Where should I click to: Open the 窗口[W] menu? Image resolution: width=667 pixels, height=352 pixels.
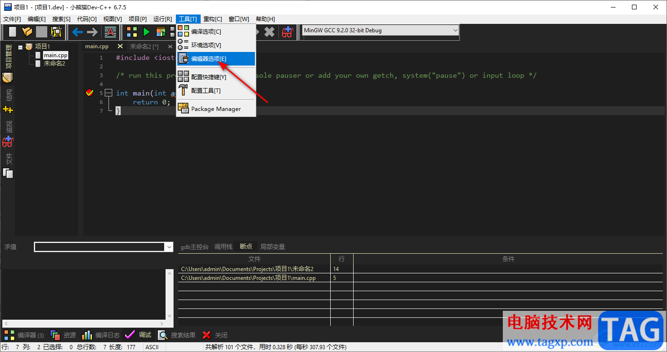coord(239,19)
